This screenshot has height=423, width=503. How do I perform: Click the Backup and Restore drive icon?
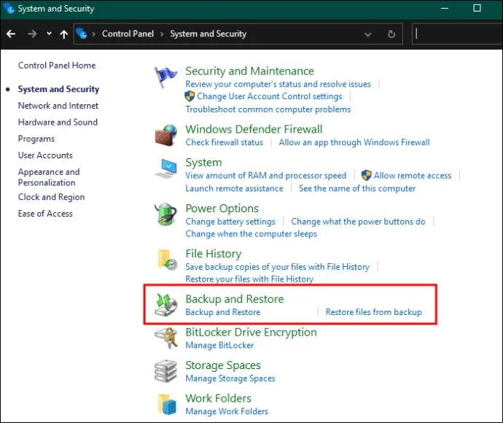pos(165,305)
